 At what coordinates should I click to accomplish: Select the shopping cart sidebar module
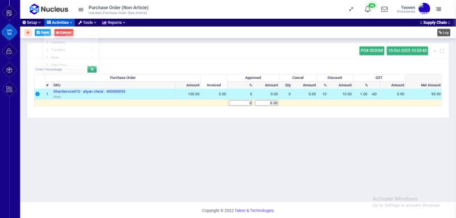[9, 32]
